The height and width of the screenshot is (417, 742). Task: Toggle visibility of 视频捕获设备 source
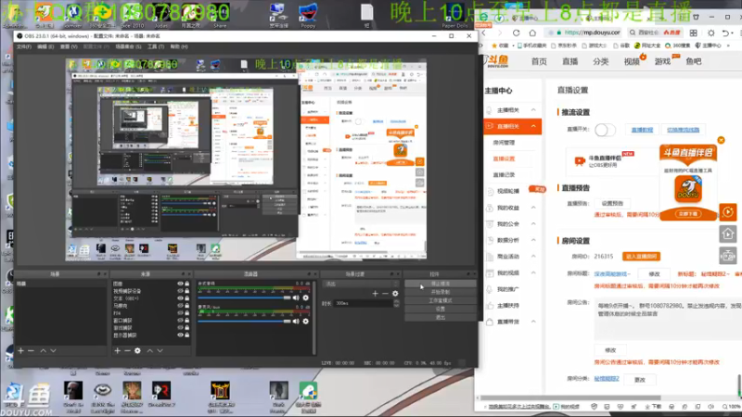pos(180,291)
